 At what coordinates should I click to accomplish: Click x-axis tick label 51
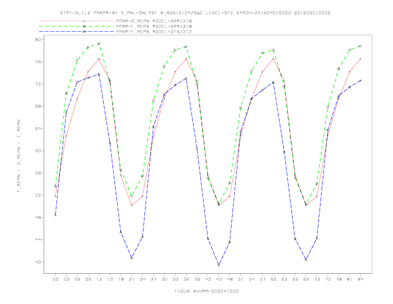[241, 279]
